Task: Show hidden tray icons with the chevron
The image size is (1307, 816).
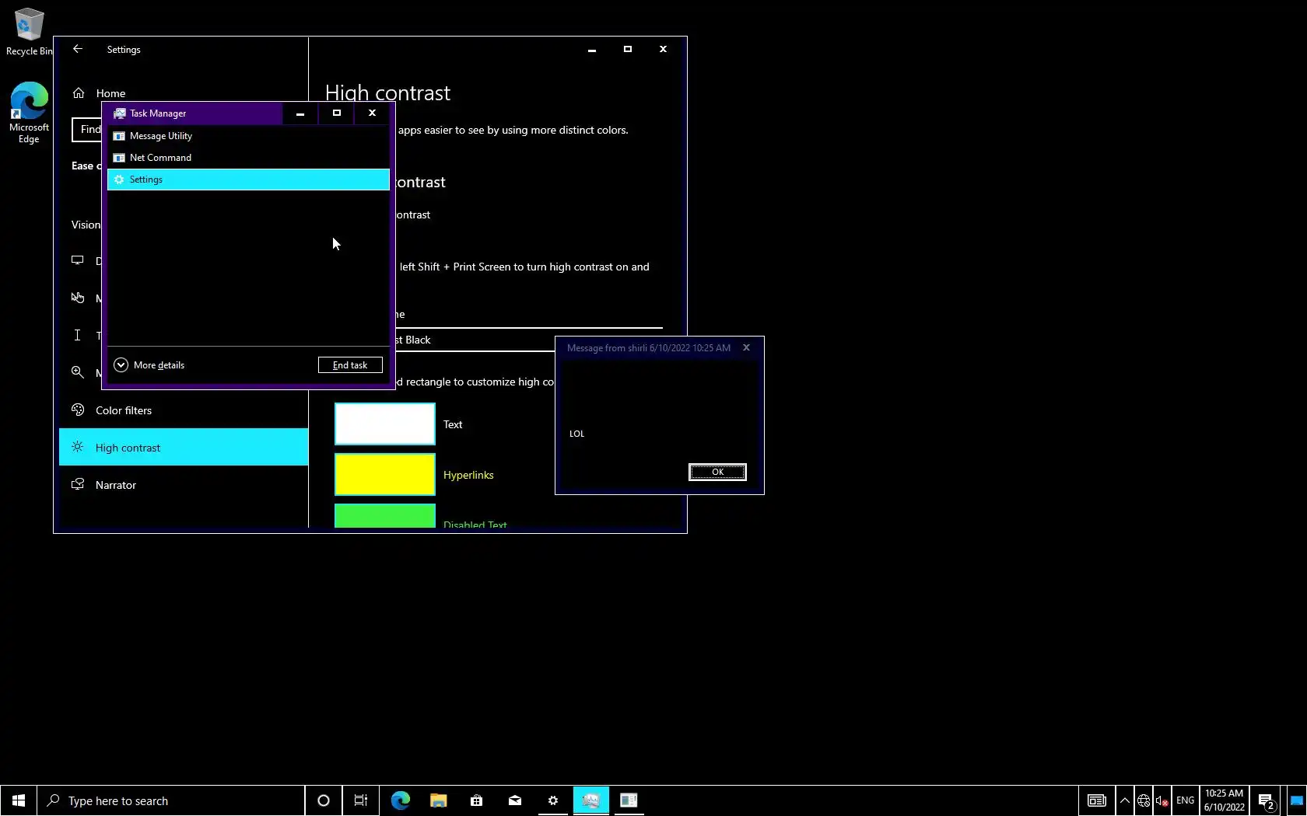Action: [1125, 800]
